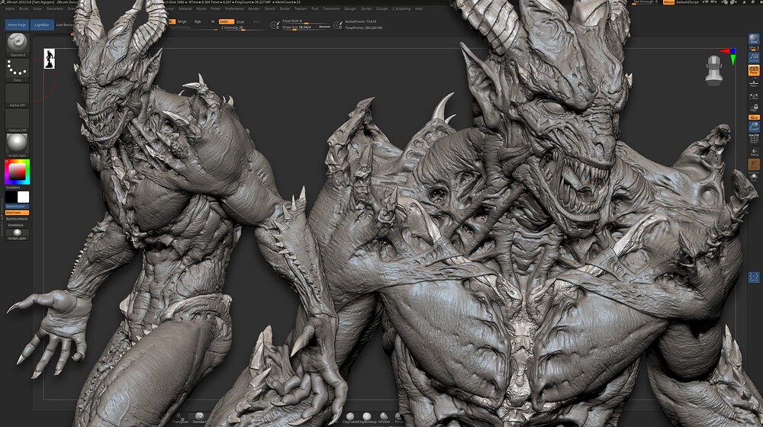Open the Color menu

tap(37, 8)
